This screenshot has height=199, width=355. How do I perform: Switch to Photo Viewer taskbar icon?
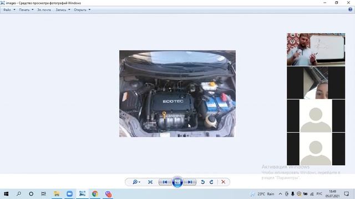click(82, 194)
